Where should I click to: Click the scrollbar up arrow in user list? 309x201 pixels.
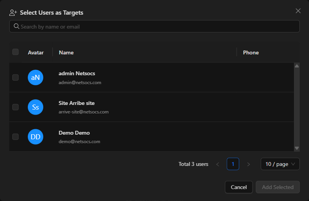tap(297, 66)
